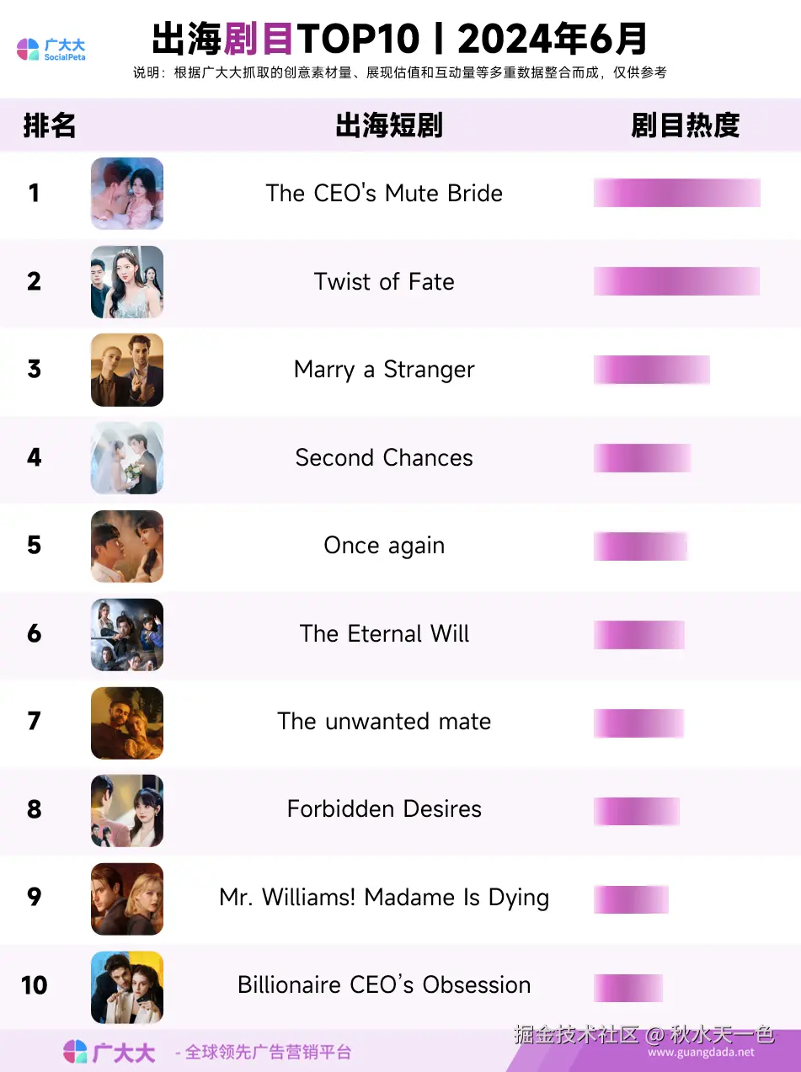Screen dimensions: 801x1072
Task: Click The CEO's Mute Bride poster thumbnail
Action: [127, 194]
